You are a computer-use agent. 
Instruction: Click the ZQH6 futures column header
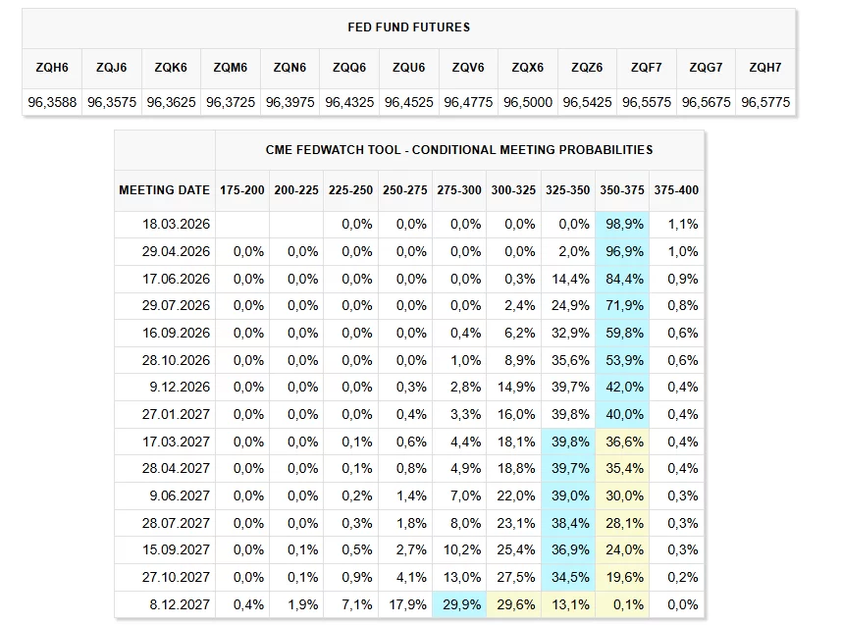[52, 68]
